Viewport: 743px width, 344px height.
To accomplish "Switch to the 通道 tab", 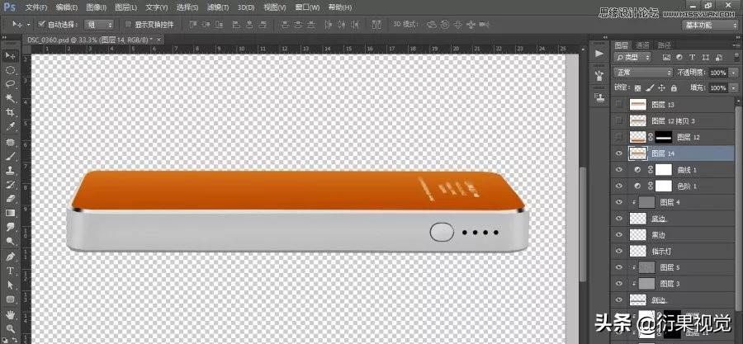I will [x=642, y=45].
